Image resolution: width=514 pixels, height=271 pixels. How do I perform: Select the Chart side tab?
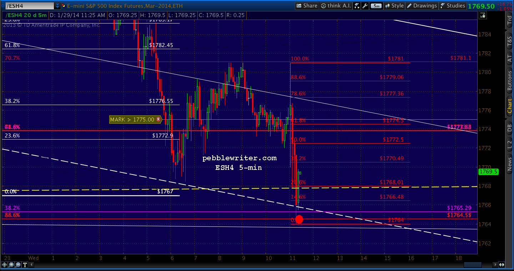[509, 105]
